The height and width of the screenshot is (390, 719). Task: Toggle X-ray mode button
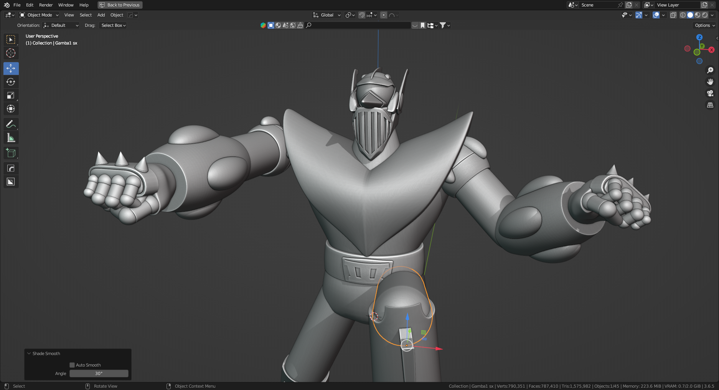pyautogui.click(x=673, y=15)
